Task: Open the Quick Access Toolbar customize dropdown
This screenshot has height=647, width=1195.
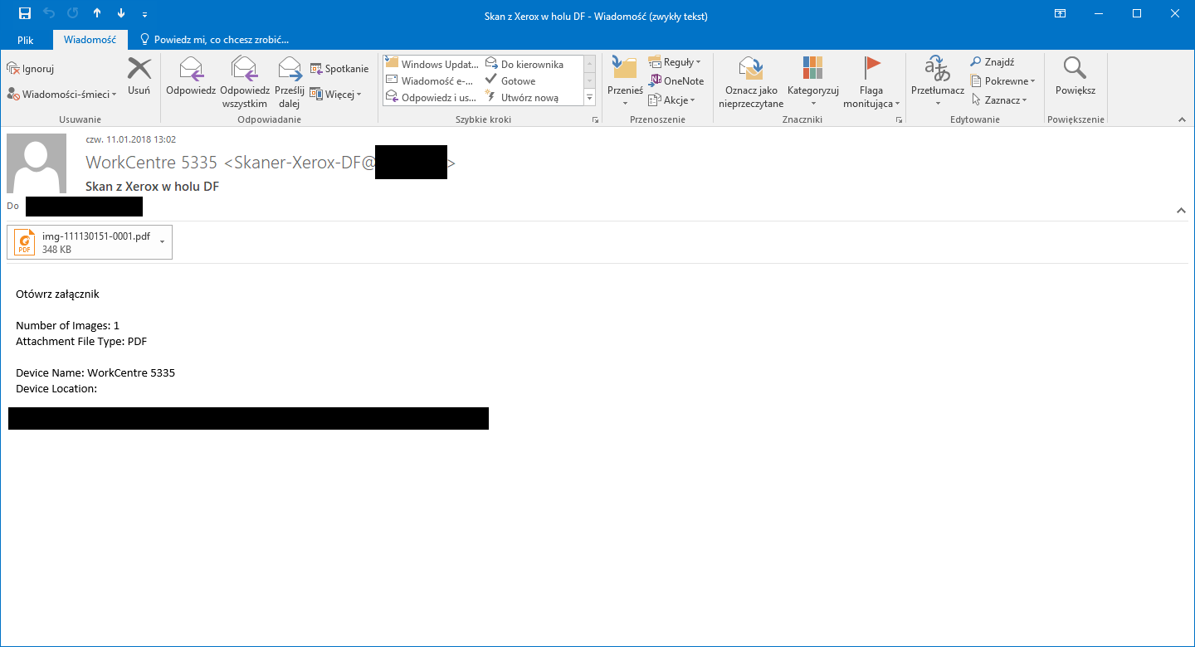Action: pyautogui.click(x=144, y=14)
